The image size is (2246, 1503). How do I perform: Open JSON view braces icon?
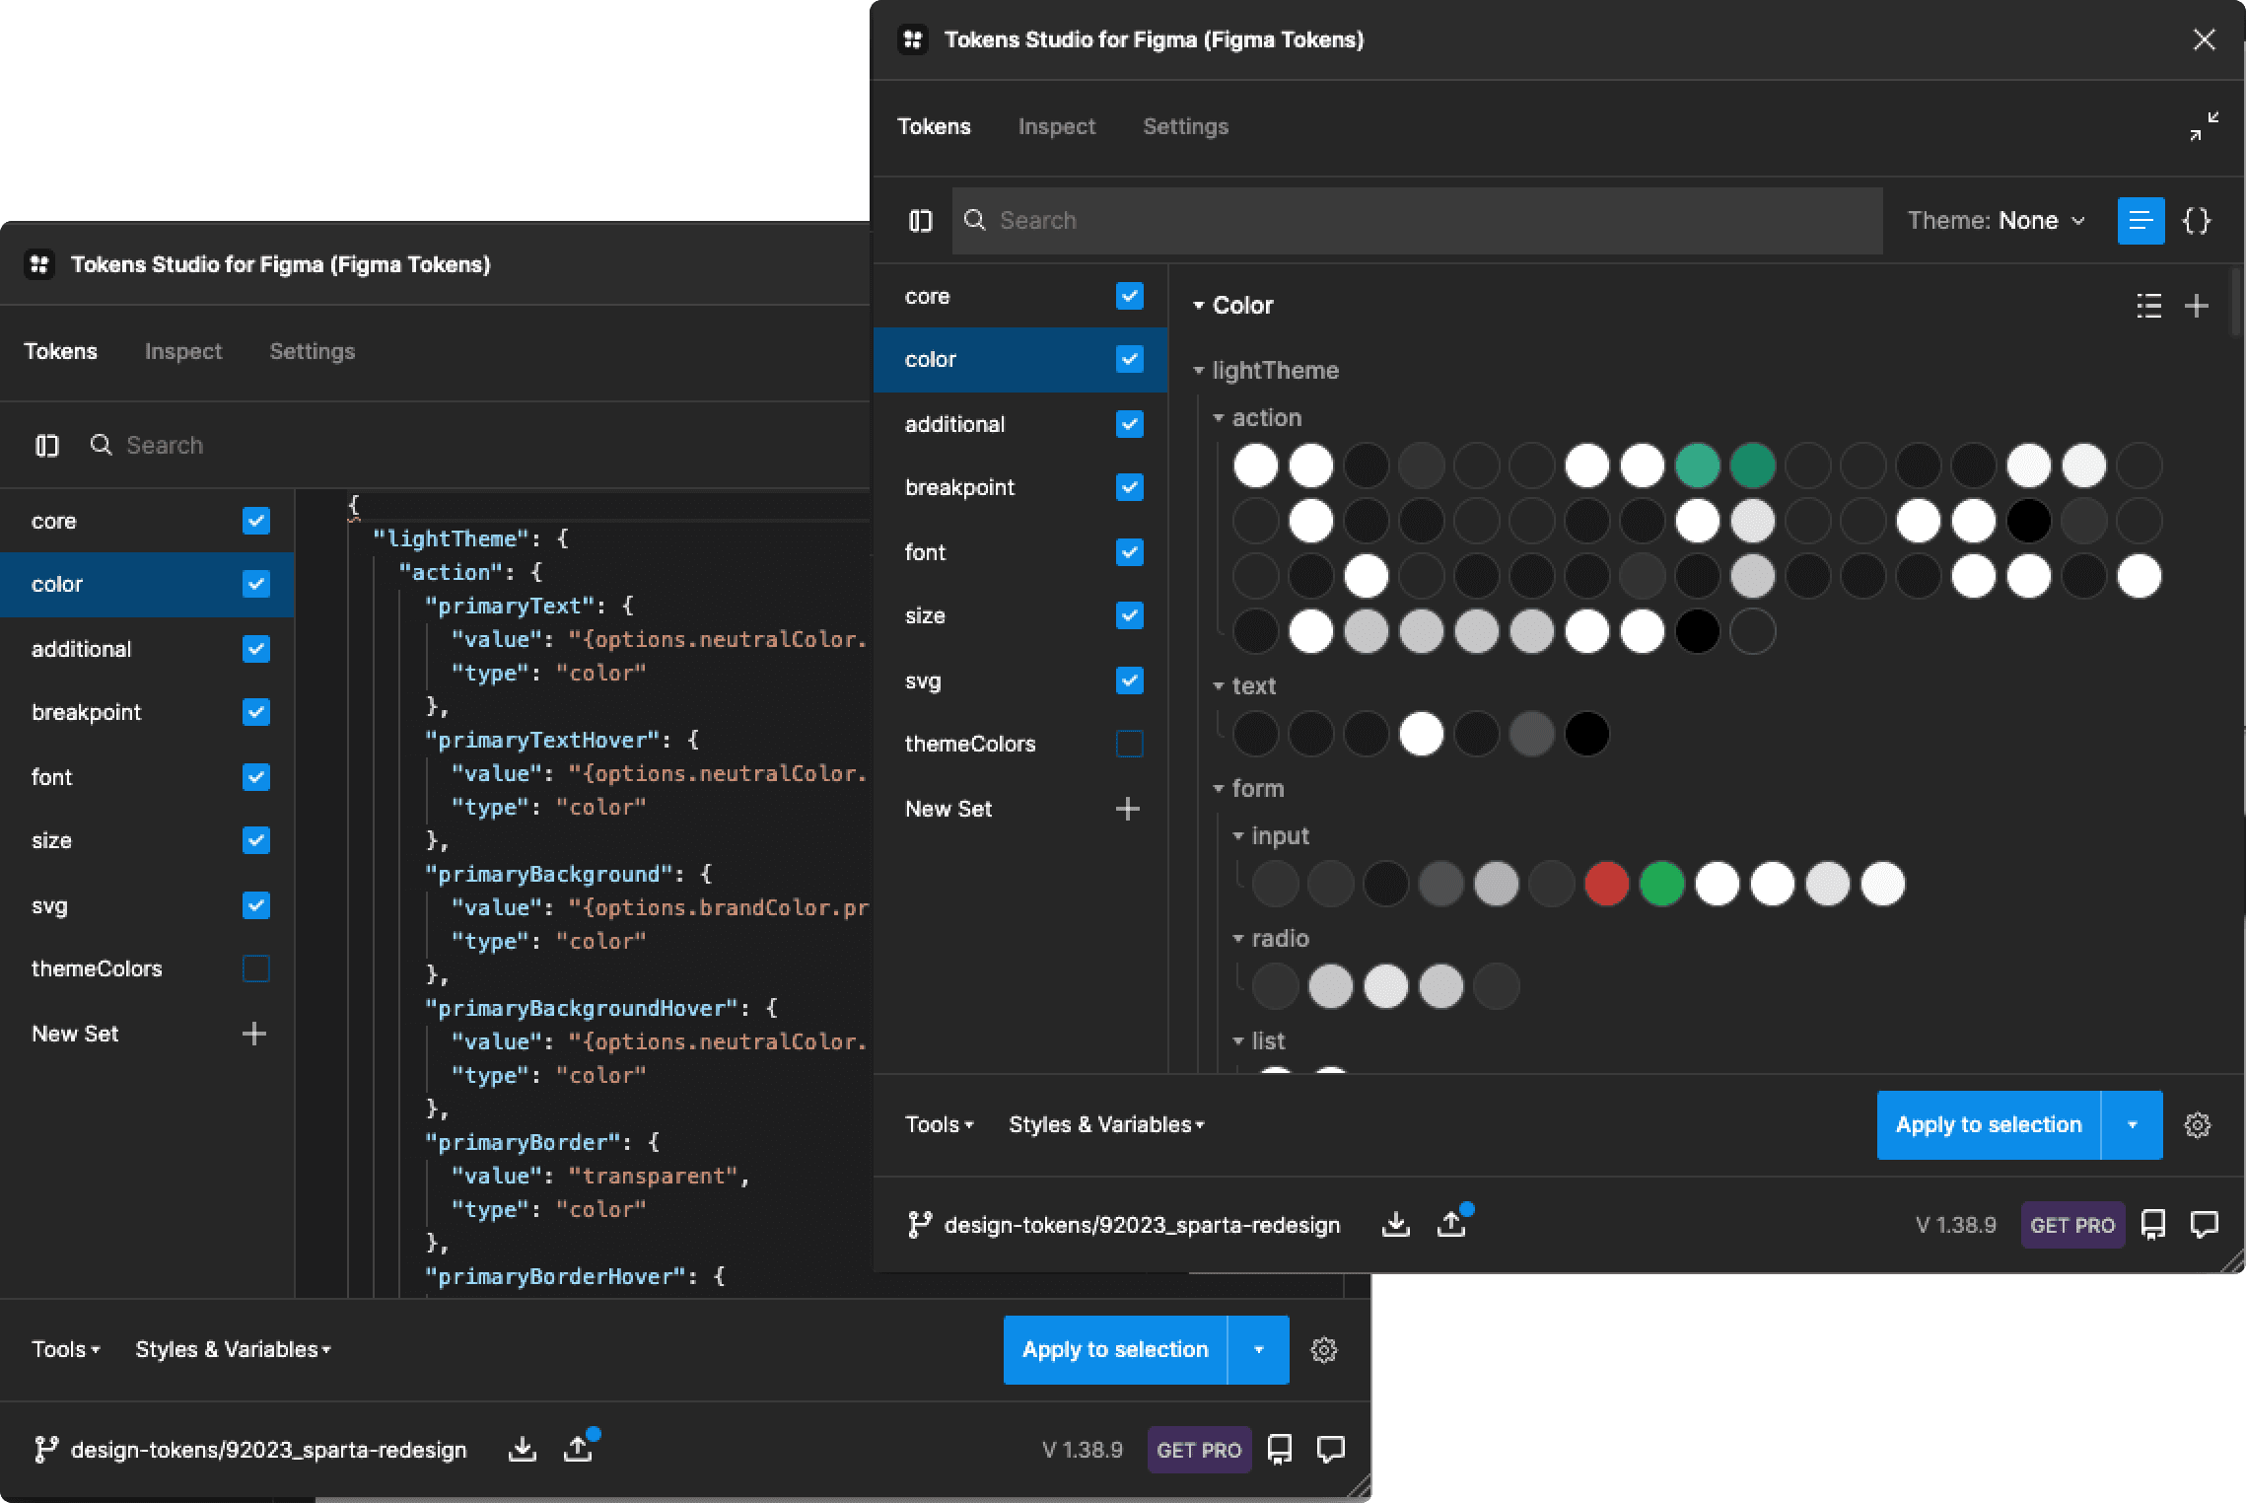point(2197,220)
